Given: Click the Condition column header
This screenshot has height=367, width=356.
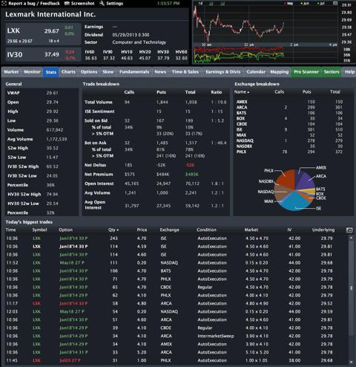Looking at the screenshot, I should (206, 230).
